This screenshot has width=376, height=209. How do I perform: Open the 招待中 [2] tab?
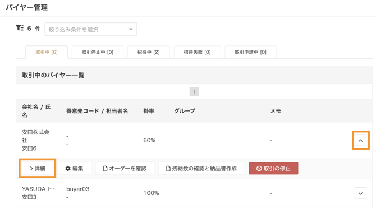coord(148,52)
